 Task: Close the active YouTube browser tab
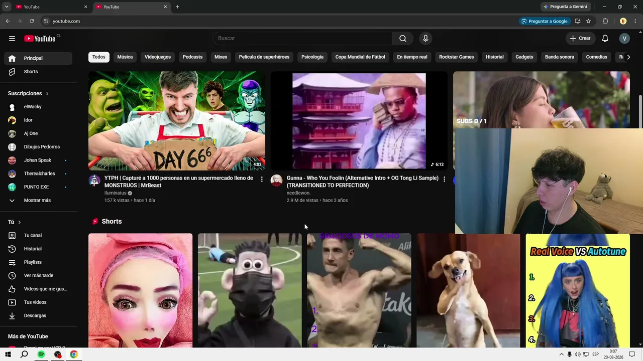[x=165, y=7]
